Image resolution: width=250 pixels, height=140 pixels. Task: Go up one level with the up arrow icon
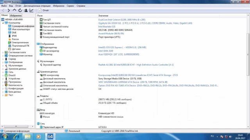pos(14,10)
